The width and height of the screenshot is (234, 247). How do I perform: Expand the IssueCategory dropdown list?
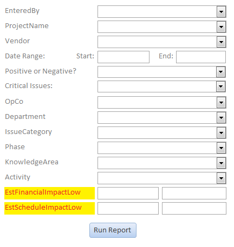pos(221,133)
